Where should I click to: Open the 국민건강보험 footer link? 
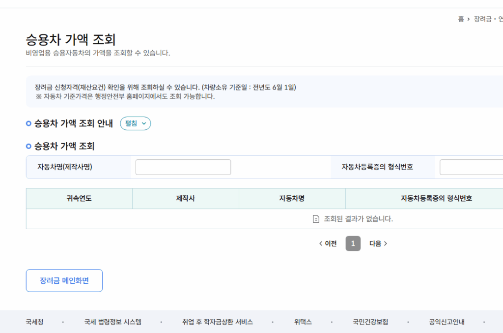[x=371, y=321]
